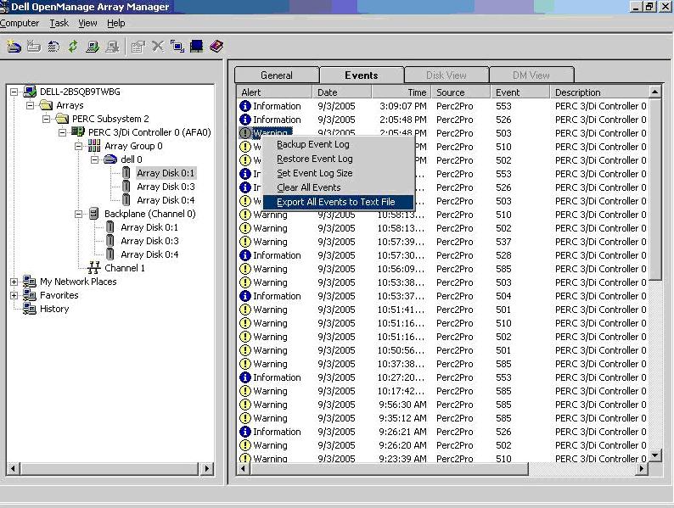674x508 pixels.
Task: Open the View menu
Action: [x=87, y=23]
